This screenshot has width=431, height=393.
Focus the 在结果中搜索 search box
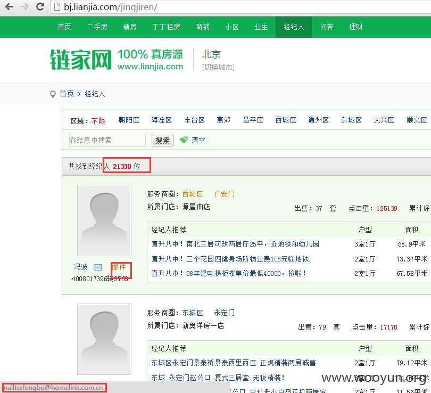coord(107,140)
